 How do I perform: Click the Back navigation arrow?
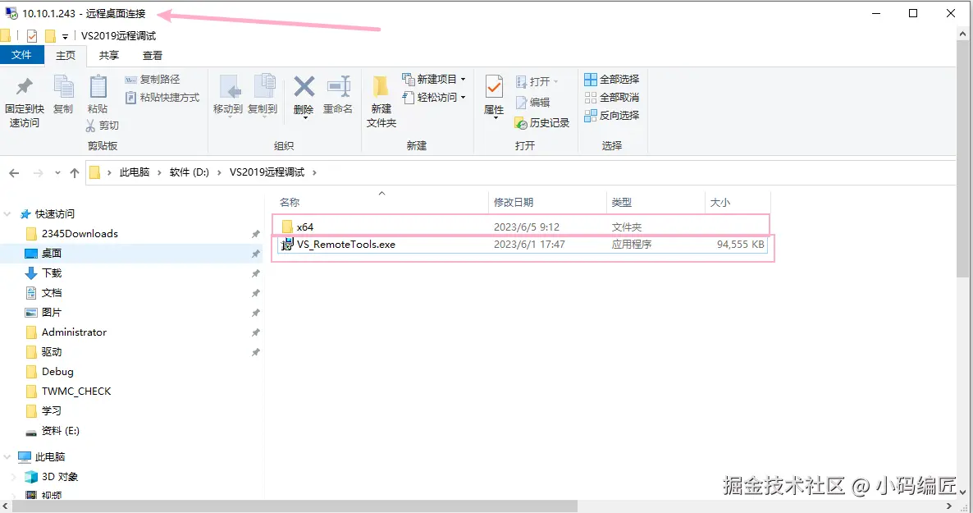point(14,172)
